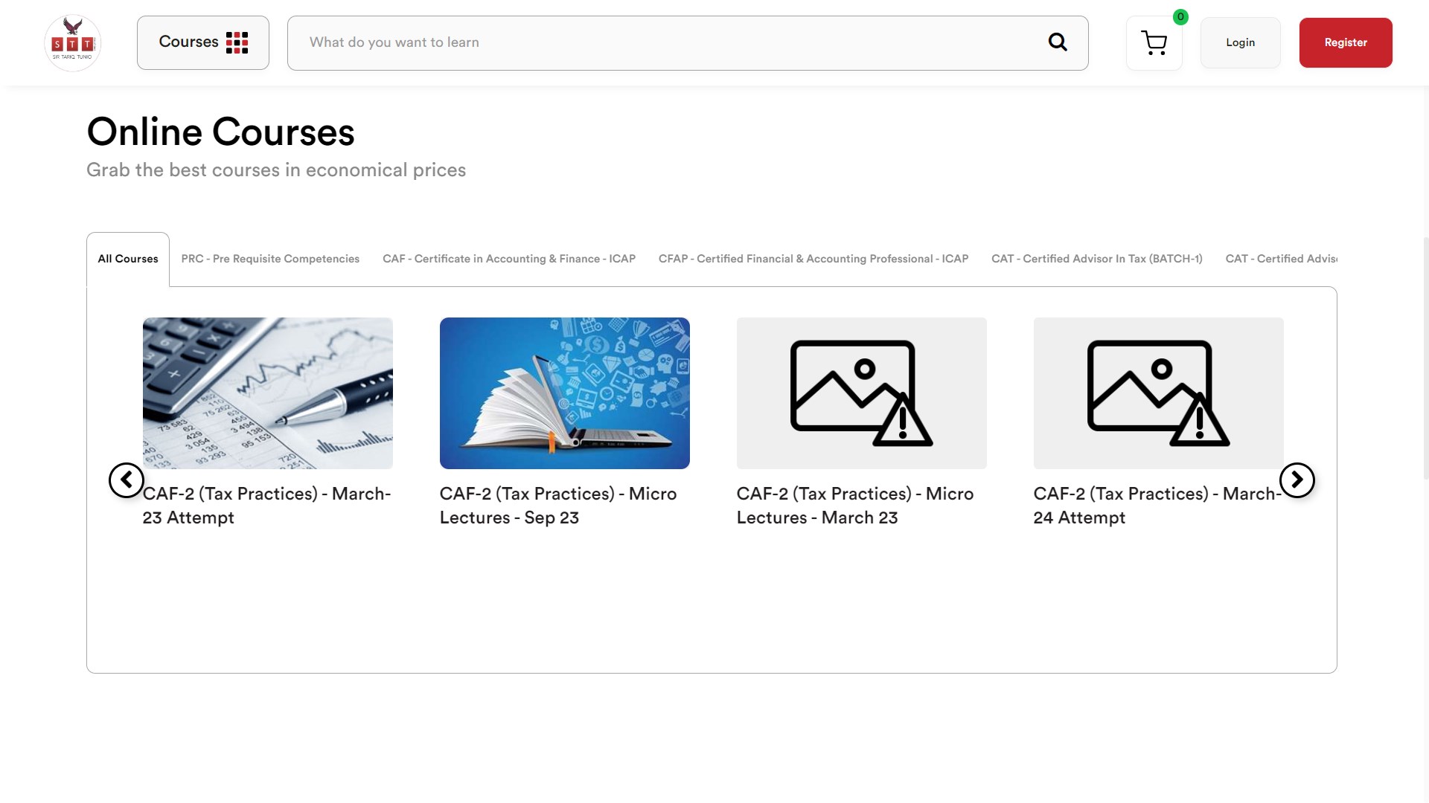The width and height of the screenshot is (1429, 803).
Task: Open the Courses grid menu
Action: click(202, 42)
